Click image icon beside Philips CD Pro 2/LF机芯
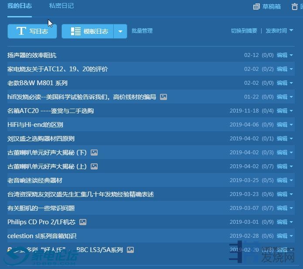Screen dimensions: 303x269 click(83, 222)
